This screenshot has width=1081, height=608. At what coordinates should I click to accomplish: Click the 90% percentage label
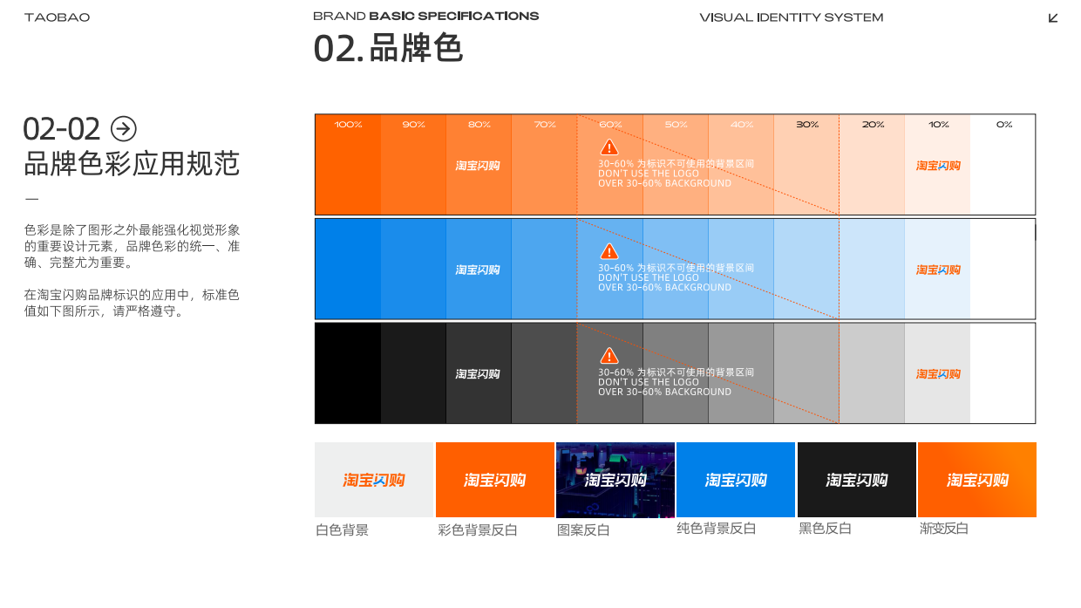click(x=414, y=125)
